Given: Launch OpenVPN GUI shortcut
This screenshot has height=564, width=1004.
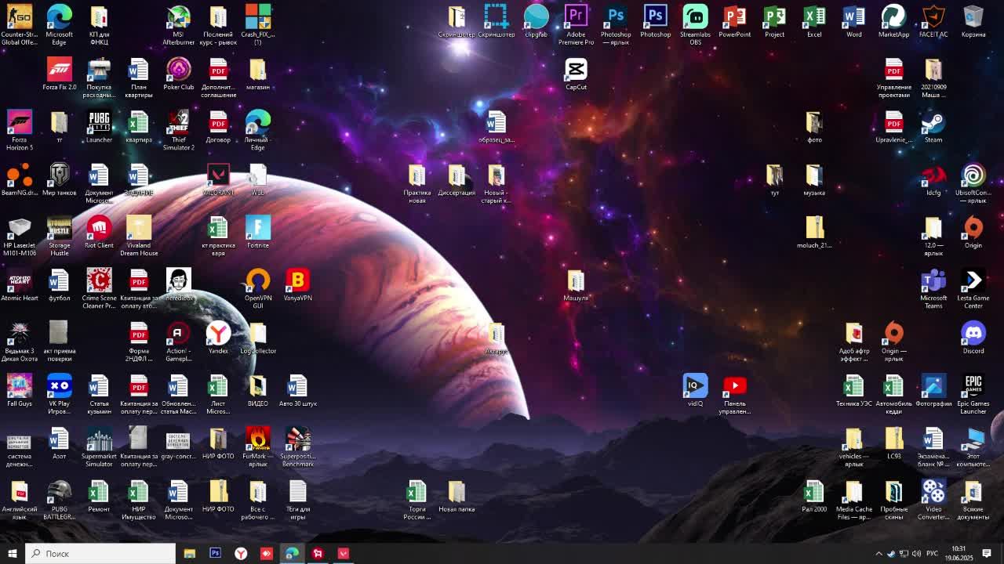Looking at the screenshot, I should pyautogui.click(x=257, y=288).
